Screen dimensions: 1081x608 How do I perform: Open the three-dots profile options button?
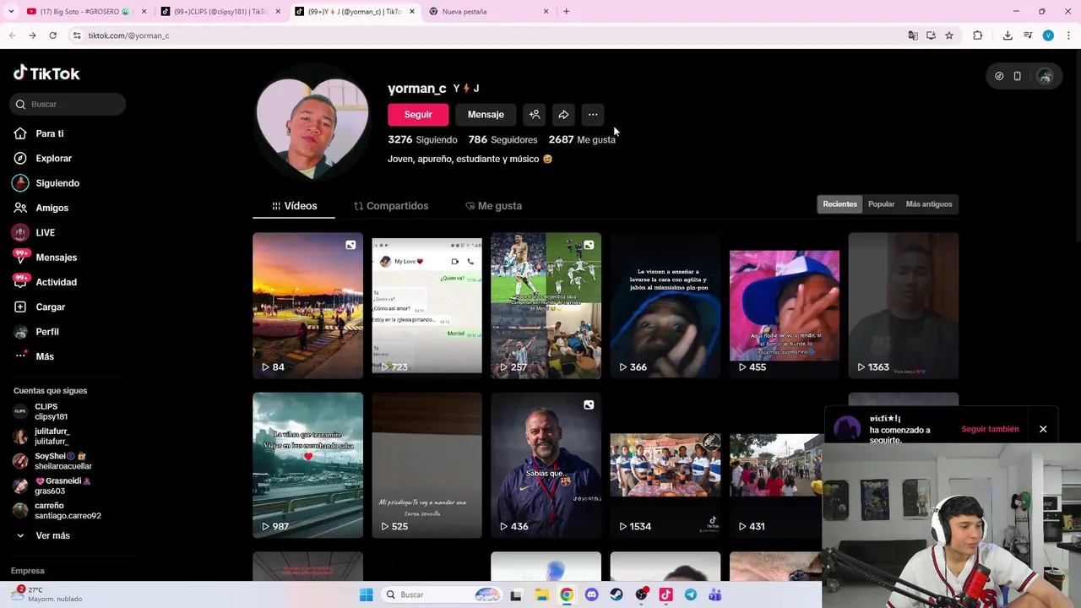tap(593, 115)
